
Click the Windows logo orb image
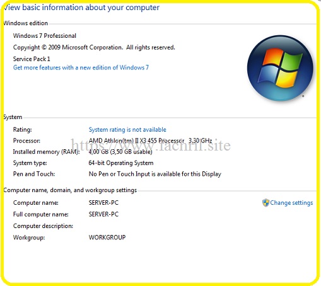pos(280,68)
